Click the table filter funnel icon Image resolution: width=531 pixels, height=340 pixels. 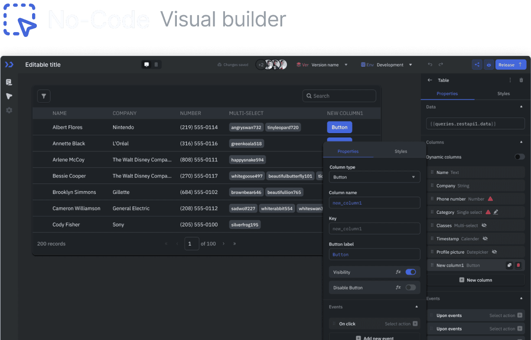(44, 96)
